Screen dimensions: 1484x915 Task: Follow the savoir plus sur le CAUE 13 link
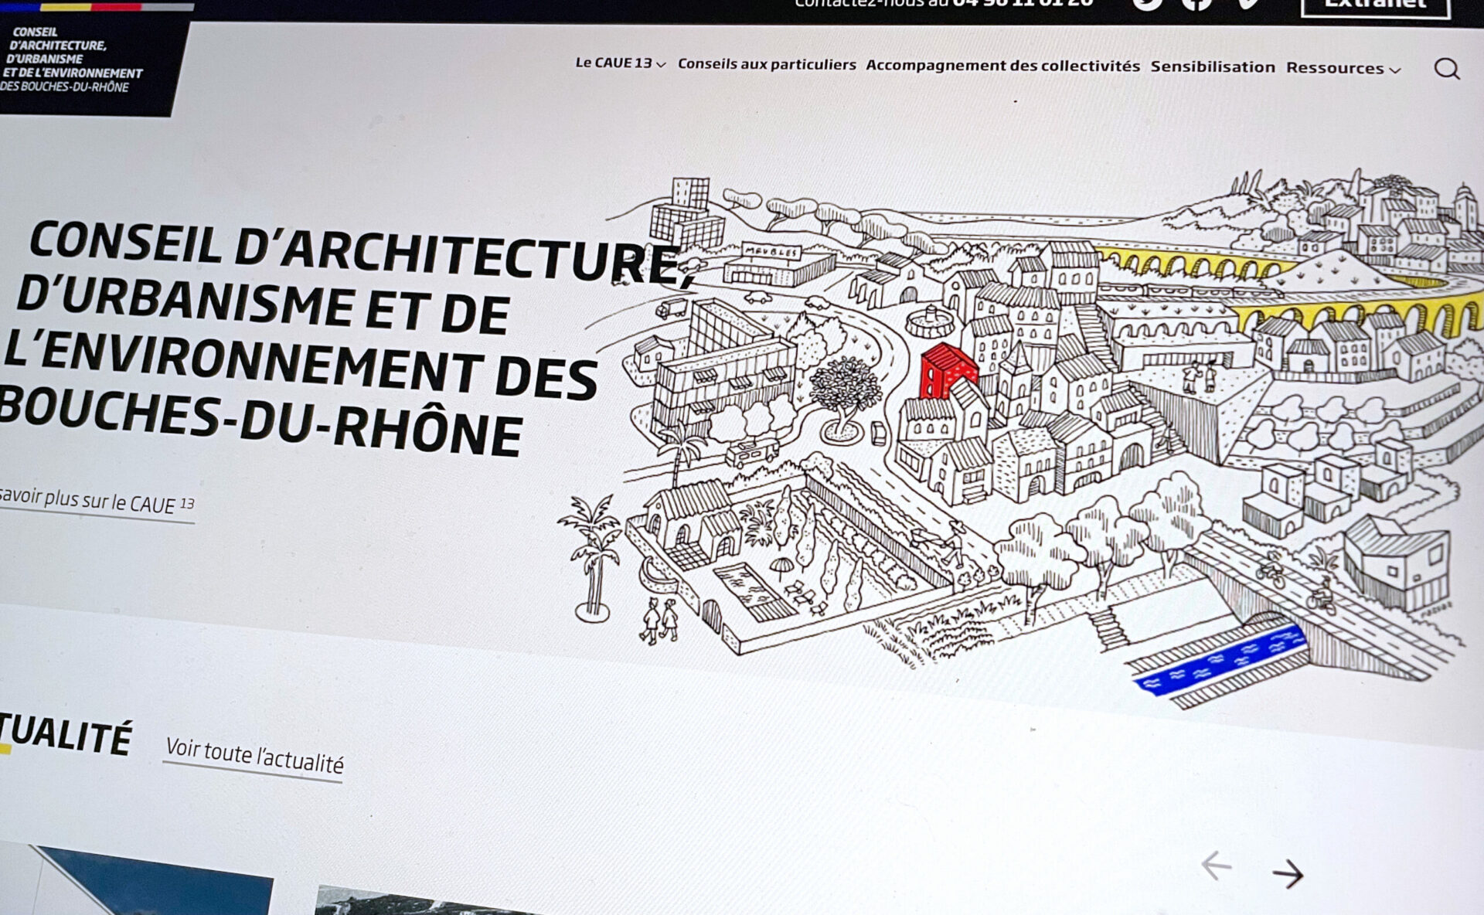click(x=97, y=501)
